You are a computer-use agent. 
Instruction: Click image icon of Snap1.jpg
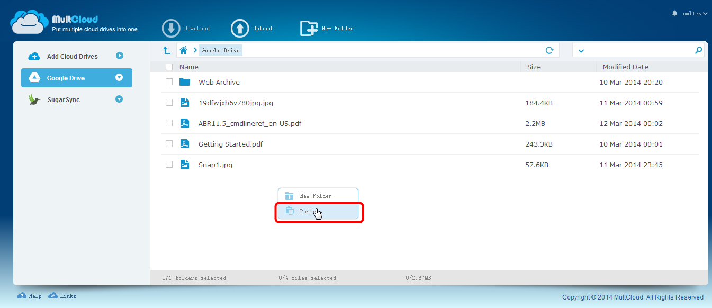click(x=184, y=165)
